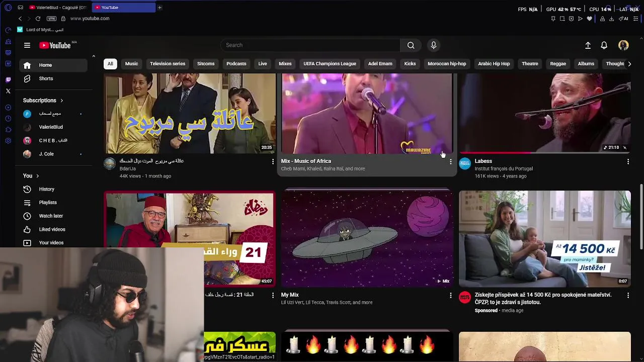This screenshot has width=644, height=362.
Task: Open the Lord of Myst bookmark
Action: tap(40, 30)
